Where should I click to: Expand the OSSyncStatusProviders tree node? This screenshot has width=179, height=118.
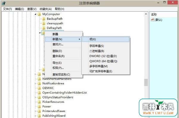pyautogui.click(x=35, y=97)
